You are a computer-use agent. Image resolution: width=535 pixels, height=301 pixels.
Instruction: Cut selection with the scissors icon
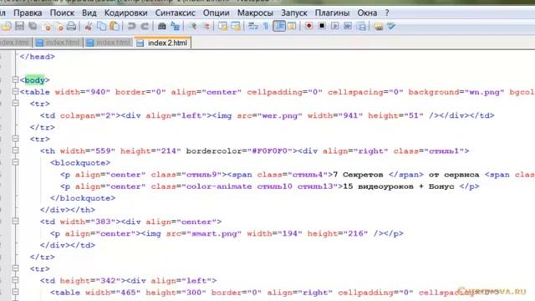coord(89,26)
